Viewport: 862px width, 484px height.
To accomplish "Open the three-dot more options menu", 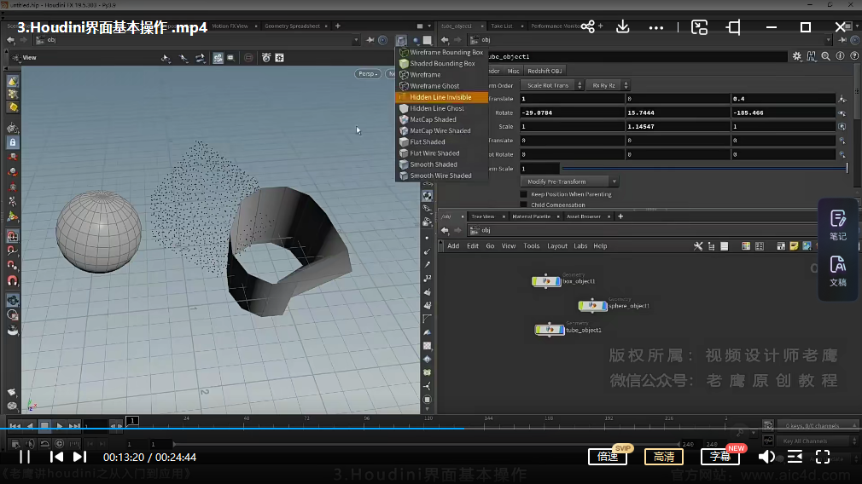I will 655,27.
